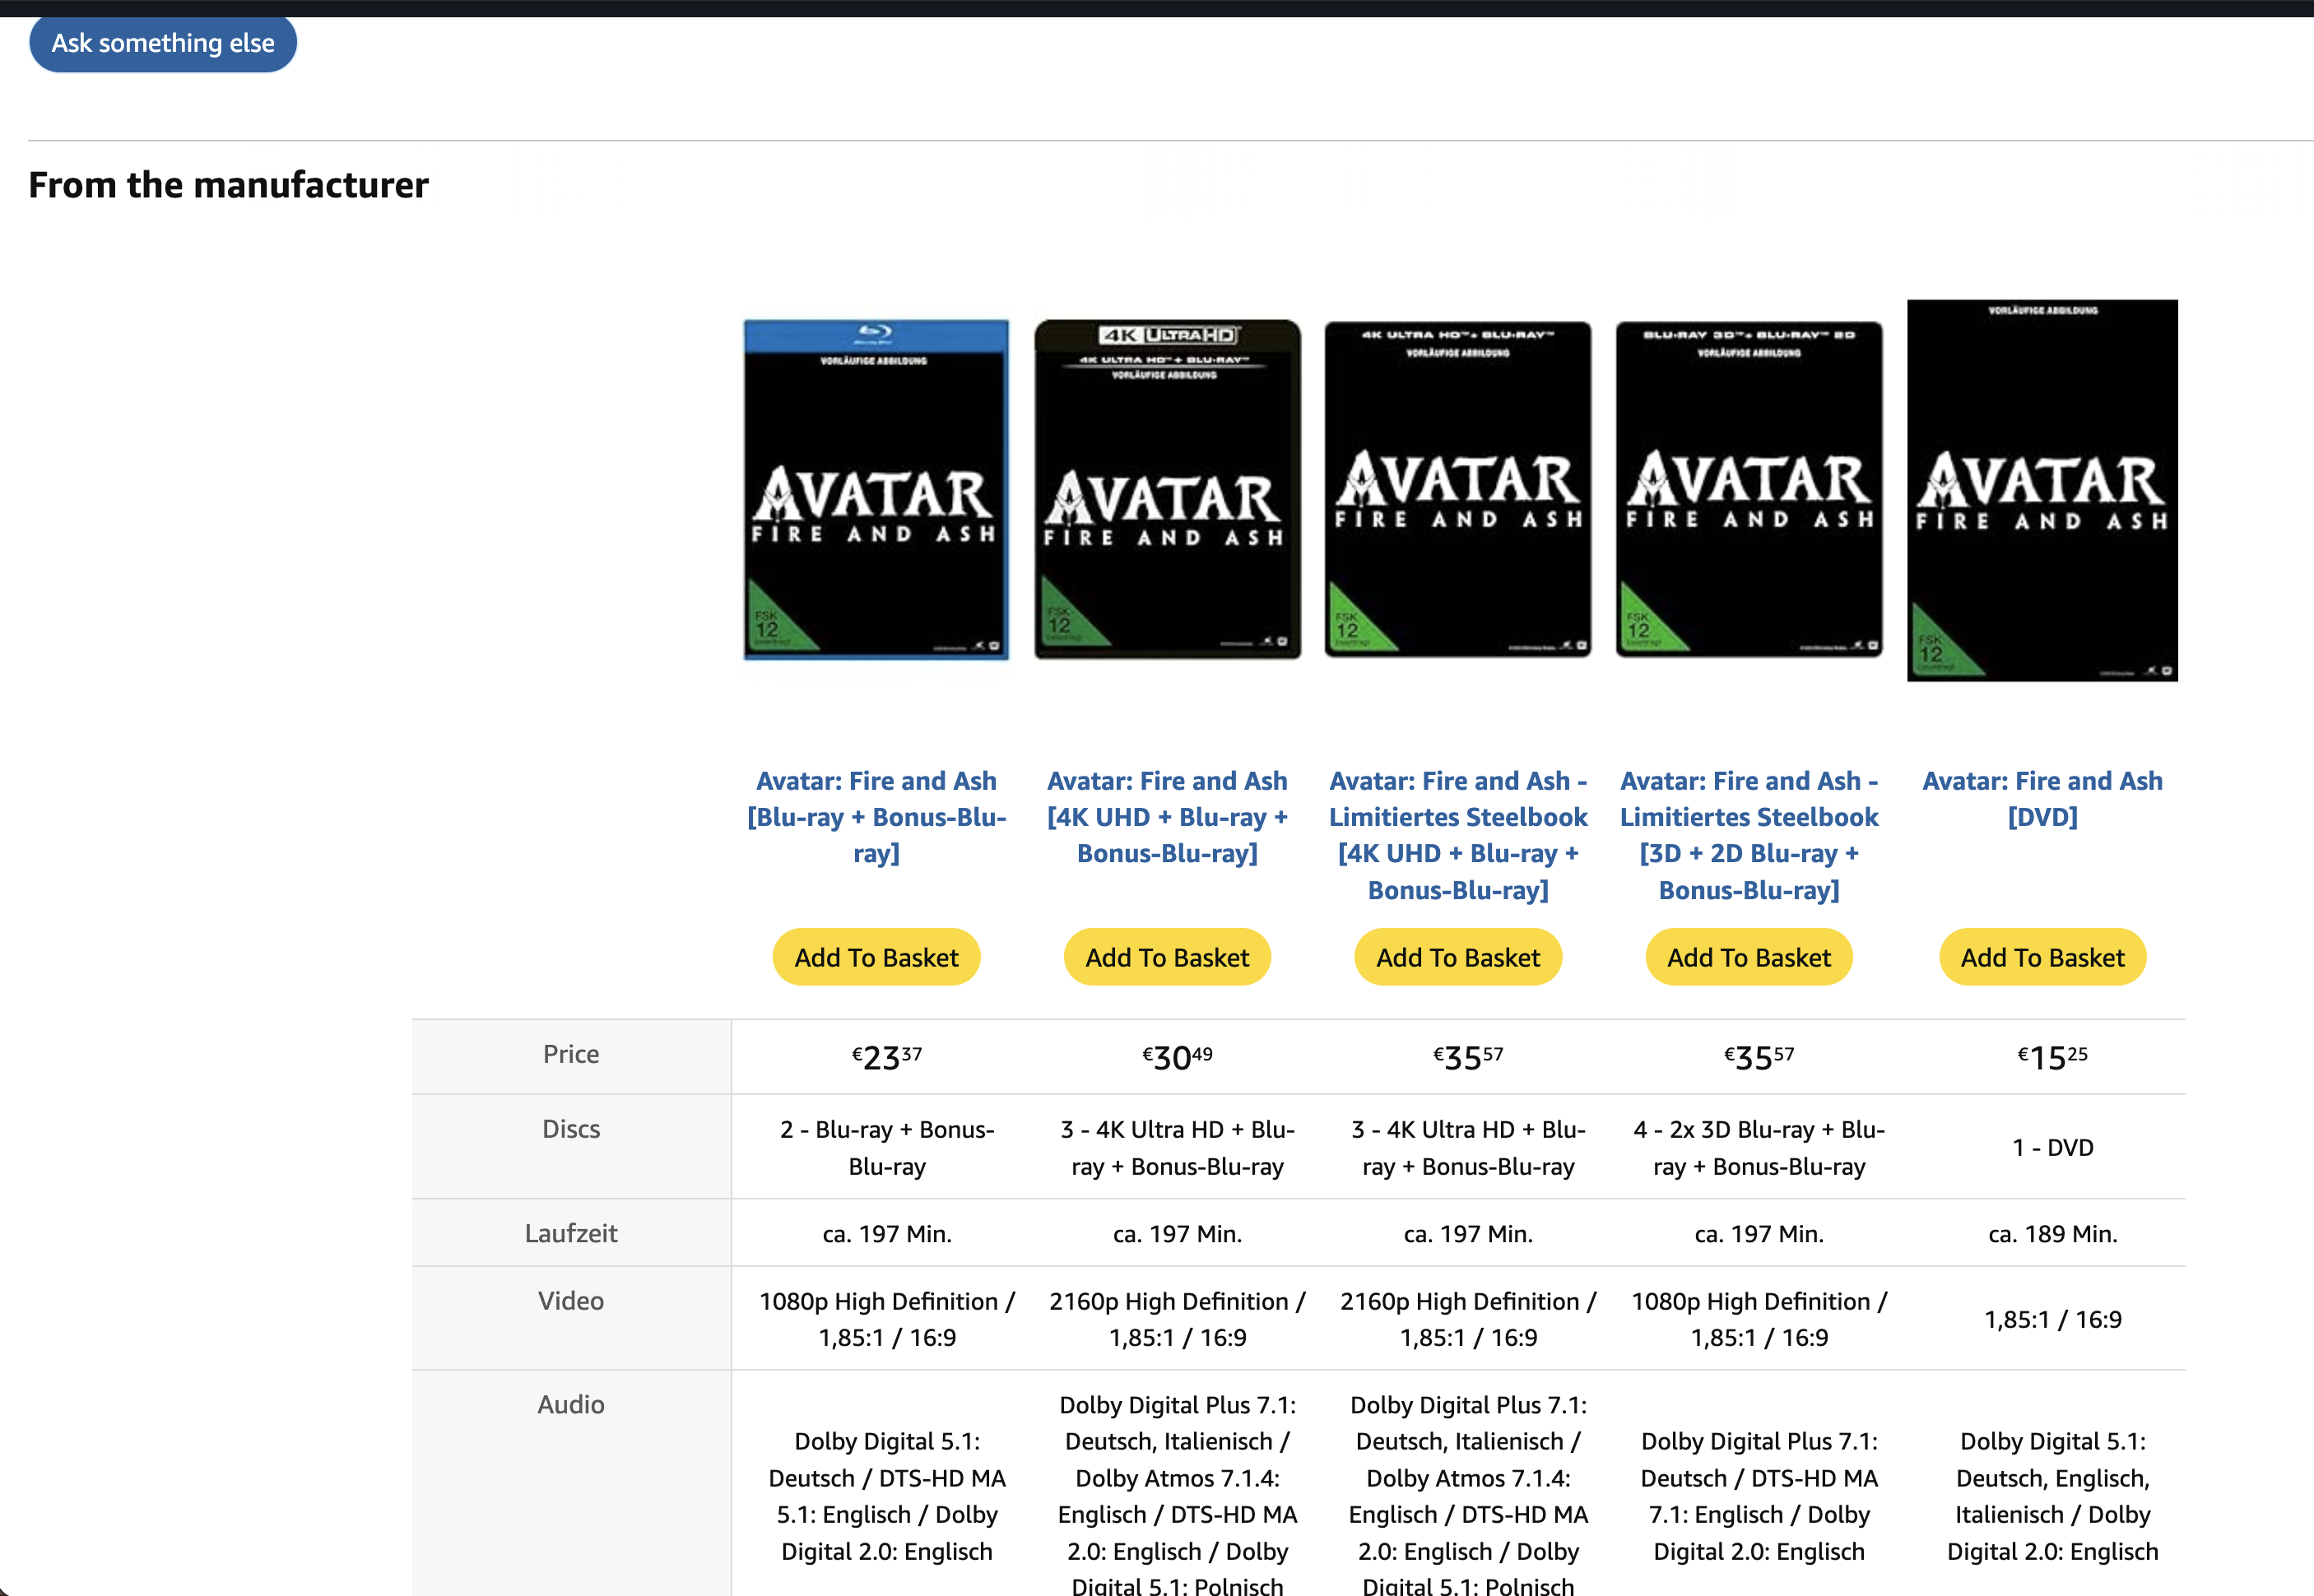Add the non-Steelbook 4K UHD edition to basket
The image size is (2314, 1596).
(1167, 957)
